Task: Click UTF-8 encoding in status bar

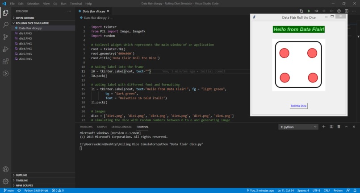Action: pos(316,190)
